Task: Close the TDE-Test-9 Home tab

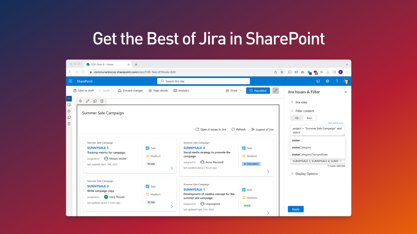Action: (x=128, y=64)
